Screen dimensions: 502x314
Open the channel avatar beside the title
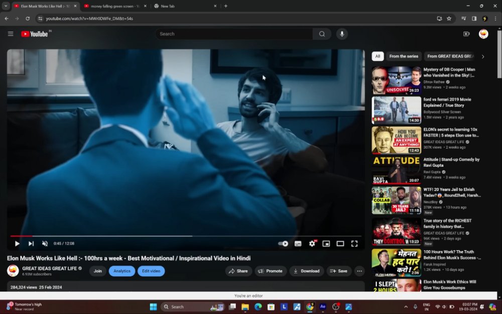tap(13, 271)
